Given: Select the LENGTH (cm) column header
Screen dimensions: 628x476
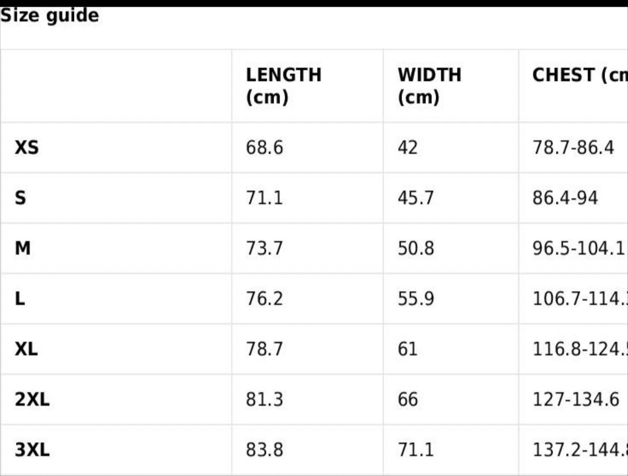Looking at the screenshot, I should pyautogui.click(x=283, y=86).
